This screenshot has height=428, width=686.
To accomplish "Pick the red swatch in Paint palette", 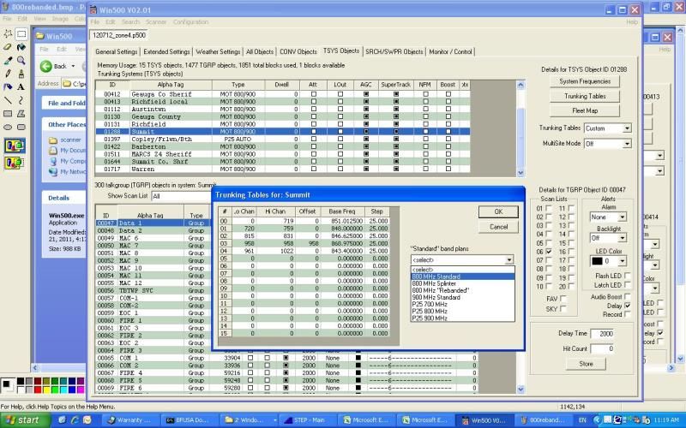I will [x=38, y=389].
